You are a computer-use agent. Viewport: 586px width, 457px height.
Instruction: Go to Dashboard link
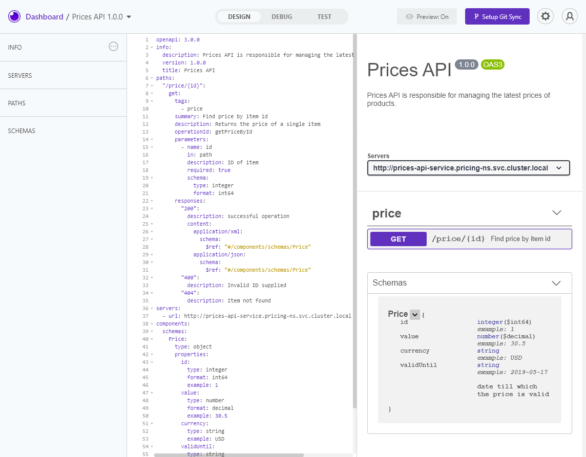pyautogui.click(x=45, y=17)
